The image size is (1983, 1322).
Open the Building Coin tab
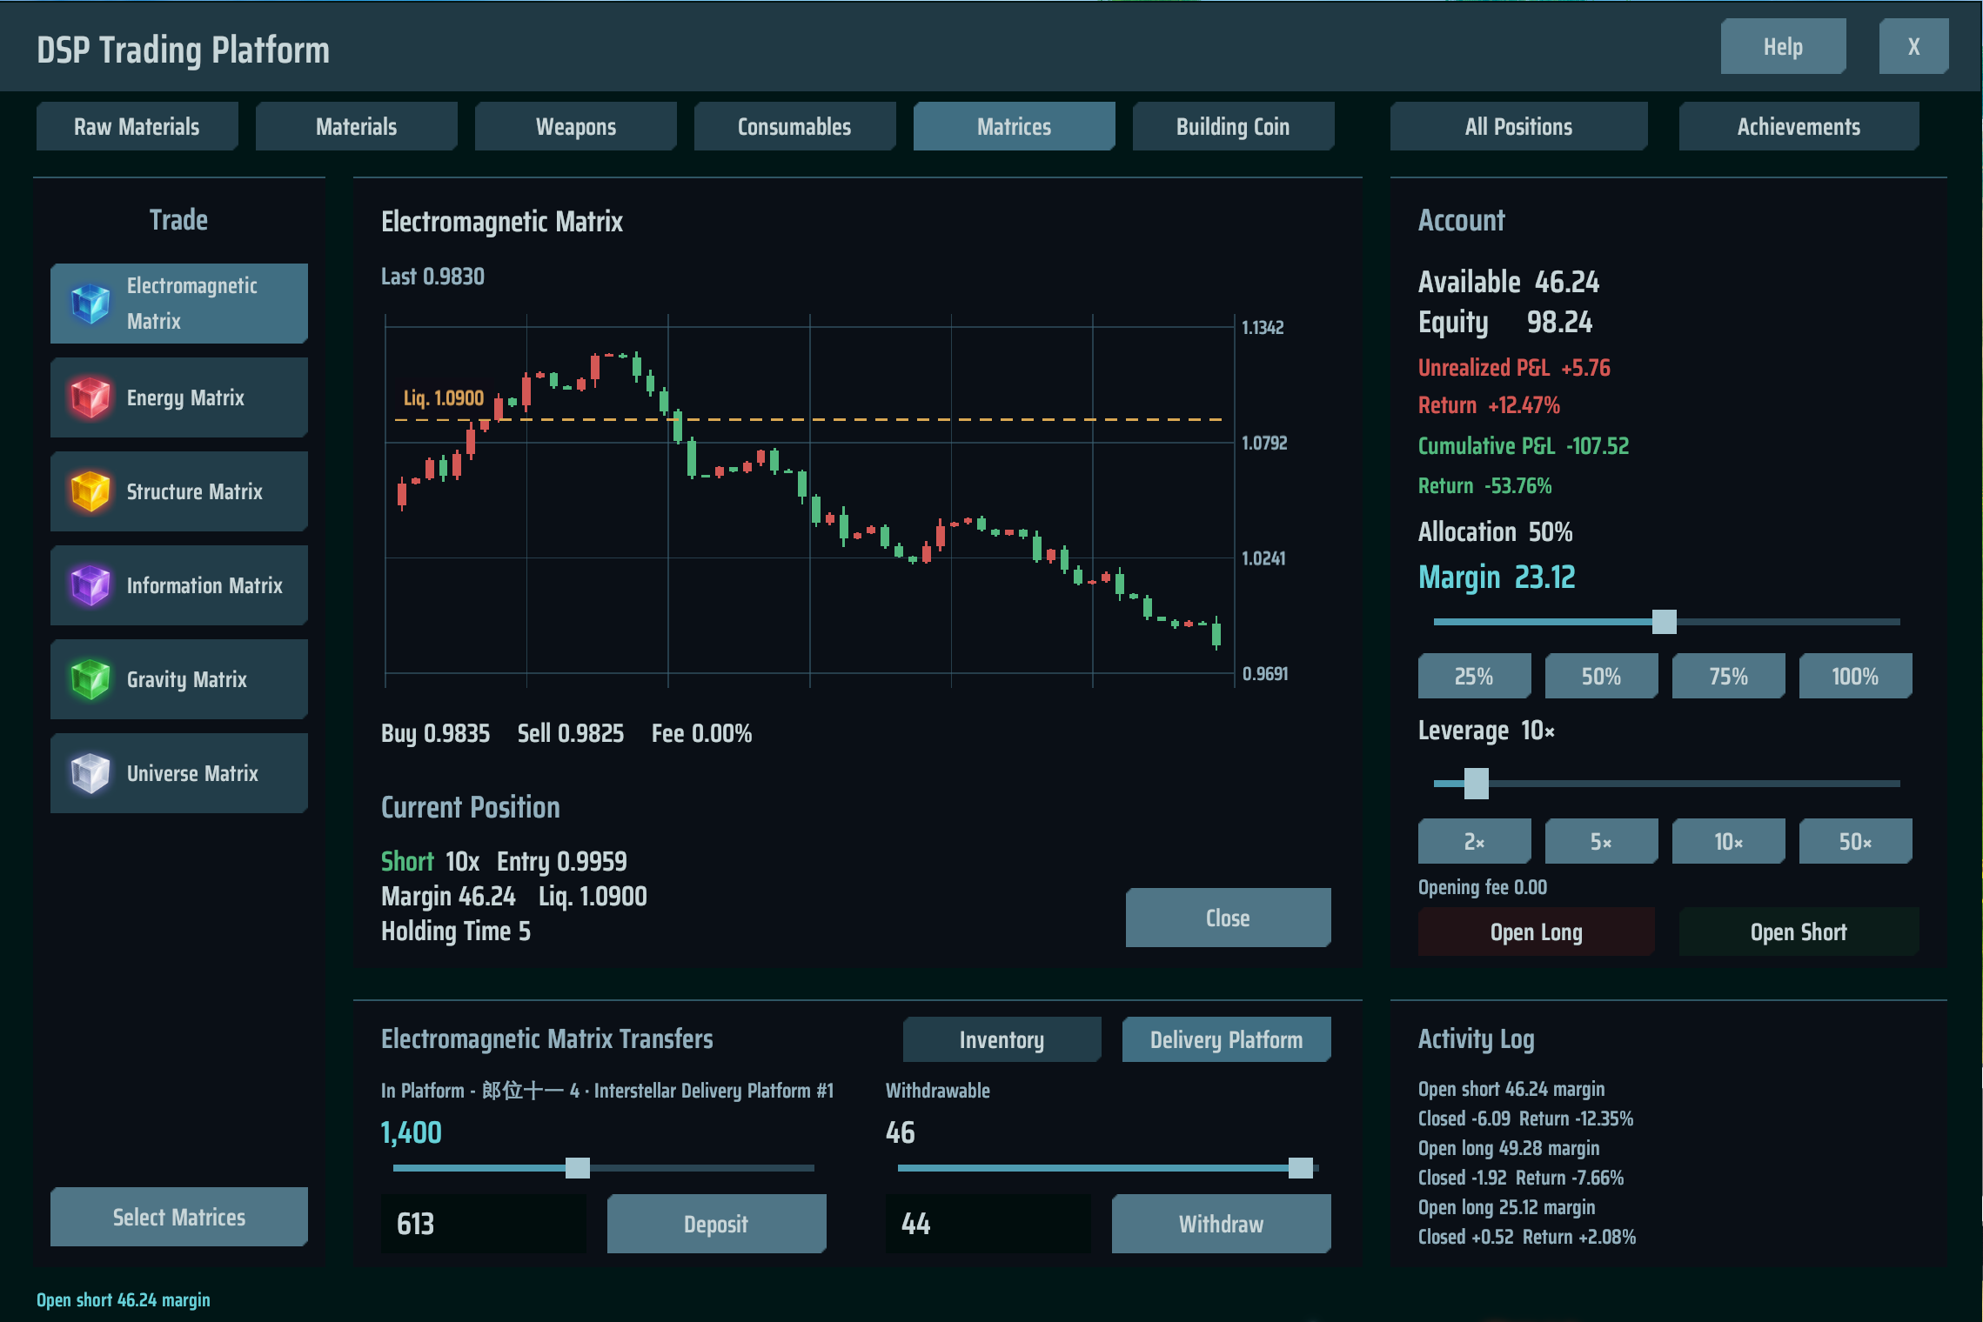pyautogui.click(x=1233, y=126)
